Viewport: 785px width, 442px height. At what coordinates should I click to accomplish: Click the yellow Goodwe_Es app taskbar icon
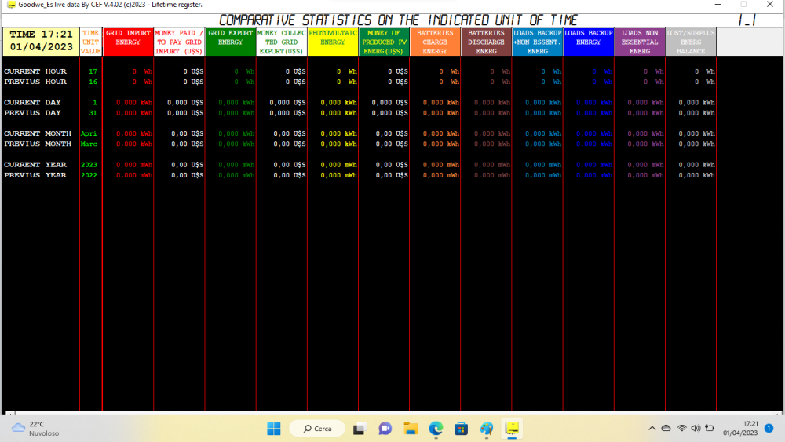(512, 429)
